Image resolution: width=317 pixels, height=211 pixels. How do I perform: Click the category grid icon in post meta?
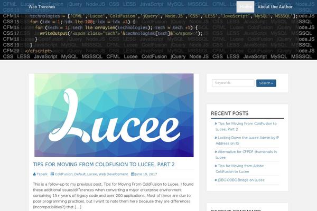pos(52,174)
